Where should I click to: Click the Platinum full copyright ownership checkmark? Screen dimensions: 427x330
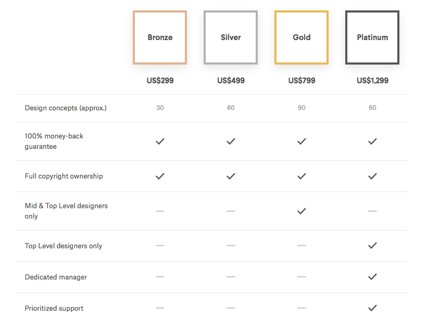point(372,176)
